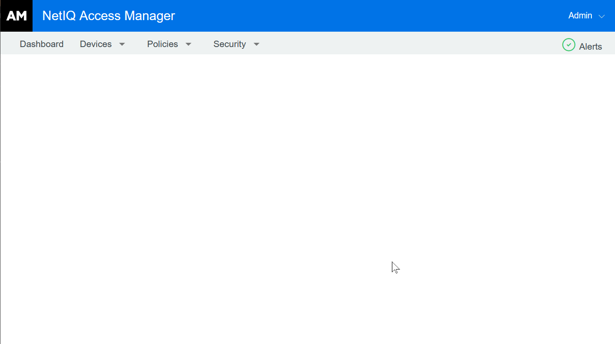Open the Security menu
The height and width of the screenshot is (344, 615).
coord(230,44)
